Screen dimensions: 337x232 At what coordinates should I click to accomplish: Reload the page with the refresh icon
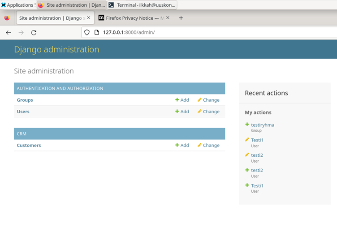coord(34,33)
